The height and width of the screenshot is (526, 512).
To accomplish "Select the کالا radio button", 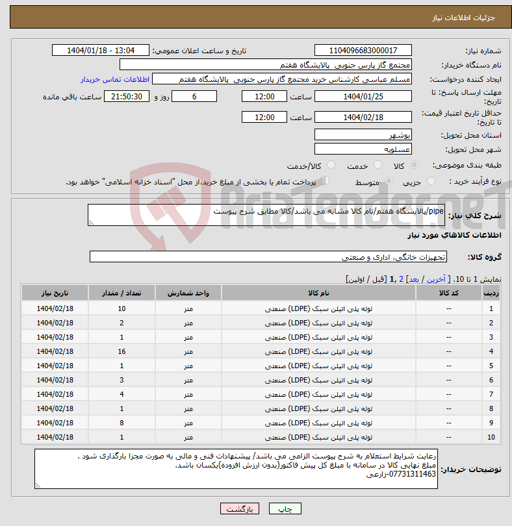I will 415,165.
